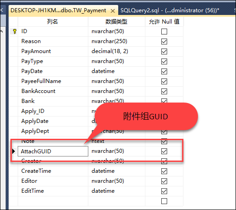The width and height of the screenshot is (236, 210).
Task: Toggle Allow Null for AttachGUID row
Action: coord(164,151)
